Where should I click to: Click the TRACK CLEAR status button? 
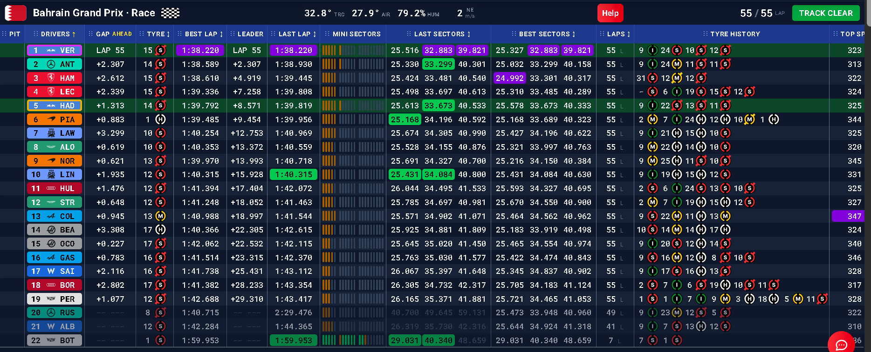click(826, 13)
